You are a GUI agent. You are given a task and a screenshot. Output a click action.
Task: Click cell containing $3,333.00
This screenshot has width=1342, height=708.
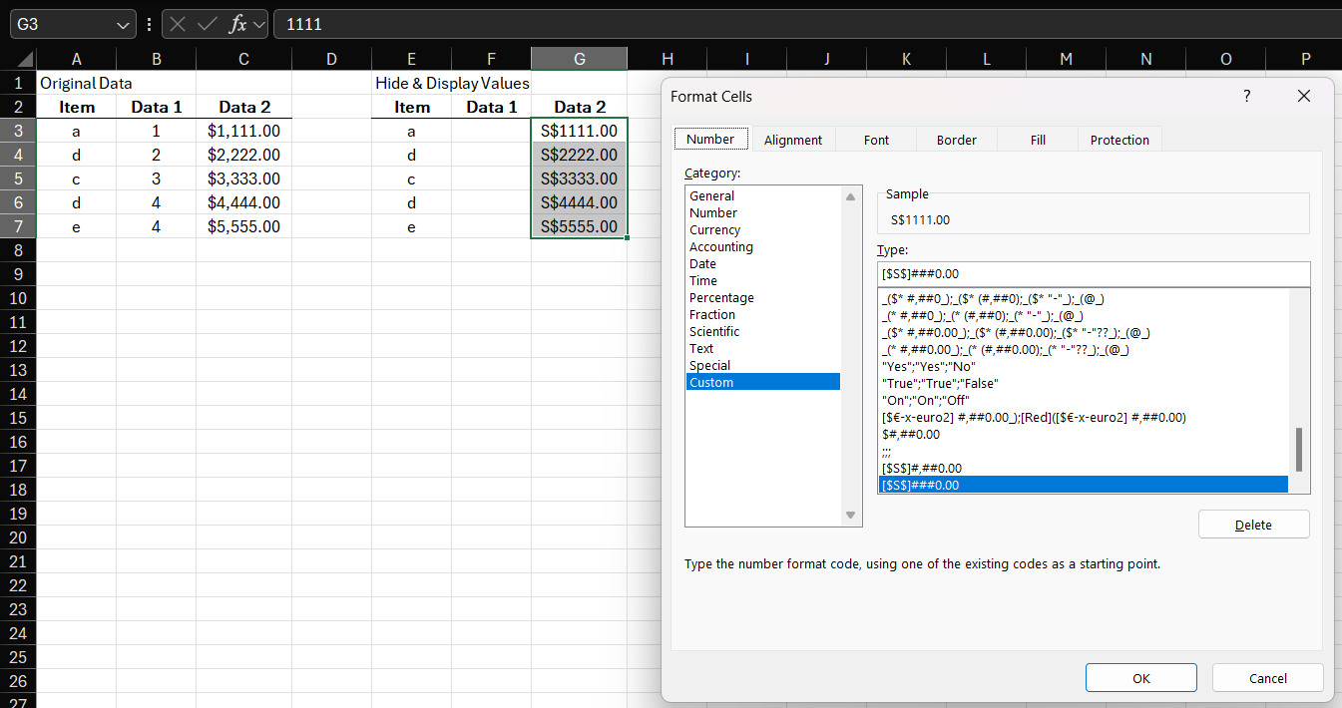pos(244,178)
